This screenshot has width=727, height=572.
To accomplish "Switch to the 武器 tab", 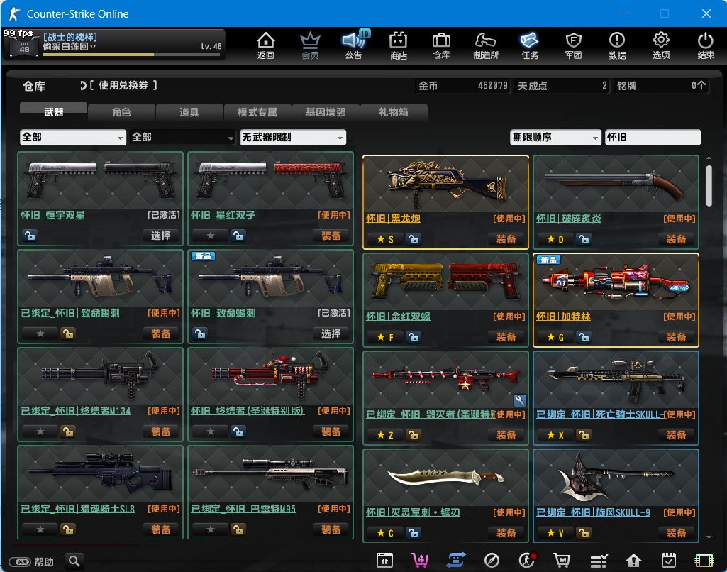I will 53,111.
